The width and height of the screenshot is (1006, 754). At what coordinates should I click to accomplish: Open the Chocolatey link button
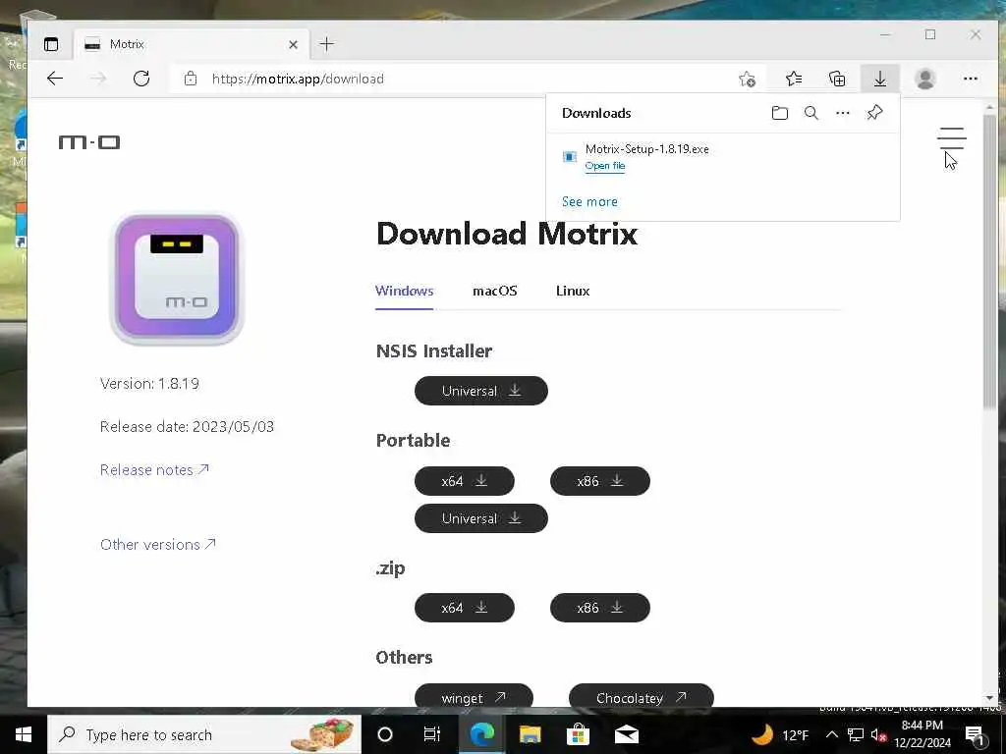(x=641, y=697)
